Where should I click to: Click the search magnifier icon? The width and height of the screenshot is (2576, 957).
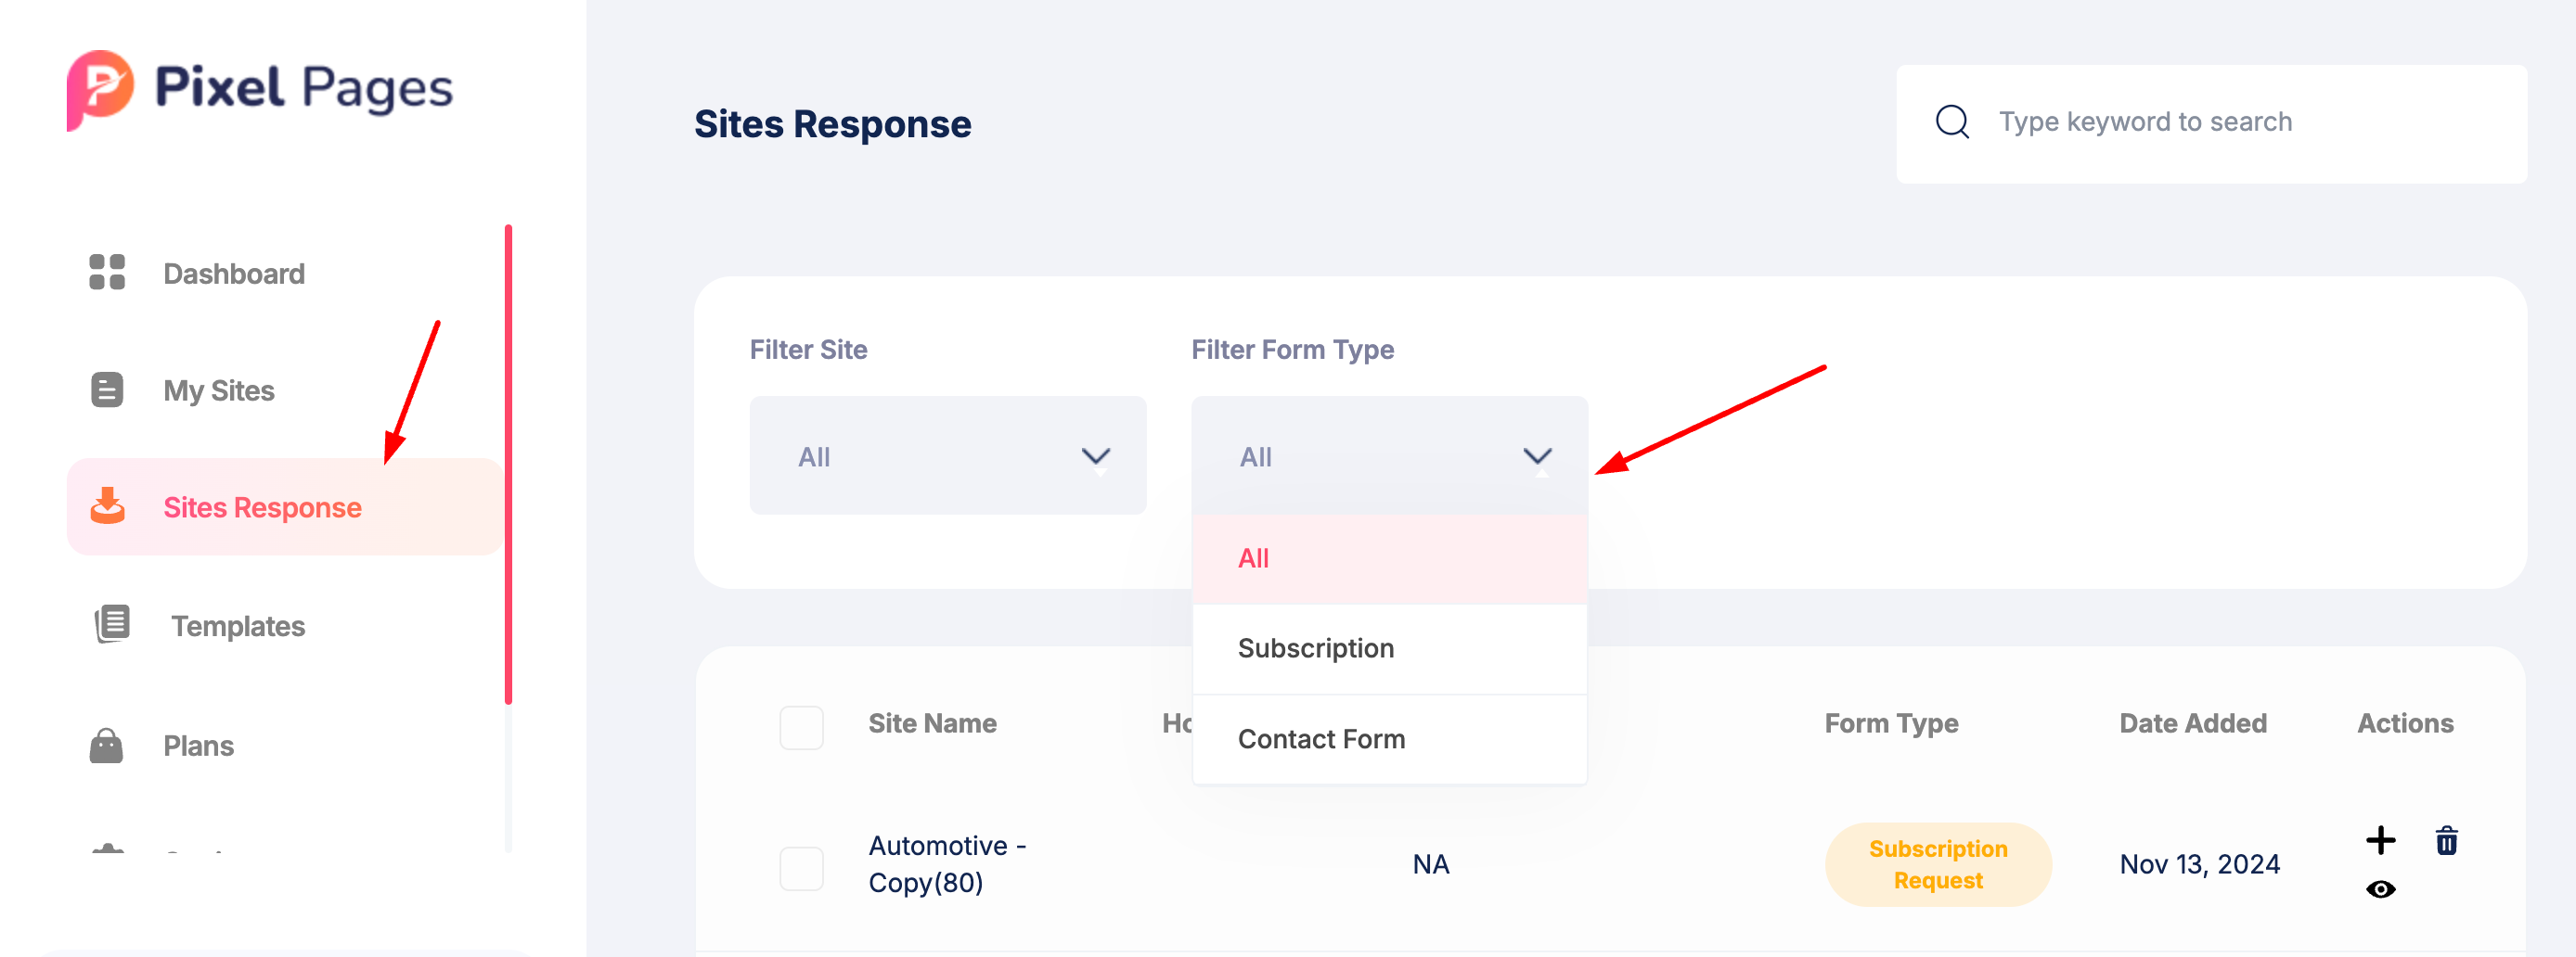pos(1952,121)
